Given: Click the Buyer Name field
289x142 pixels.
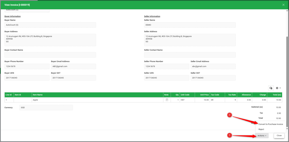Looking at the screenshot, I should point(50,25).
